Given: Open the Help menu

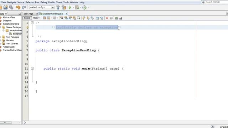Looking at the screenshot, I should coord(82,2).
